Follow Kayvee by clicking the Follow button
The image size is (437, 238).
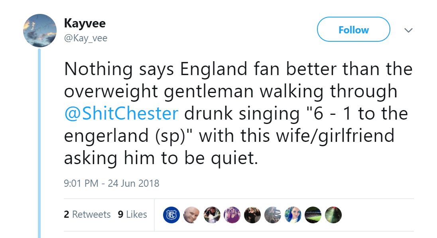pyautogui.click(x=353, y=29)
